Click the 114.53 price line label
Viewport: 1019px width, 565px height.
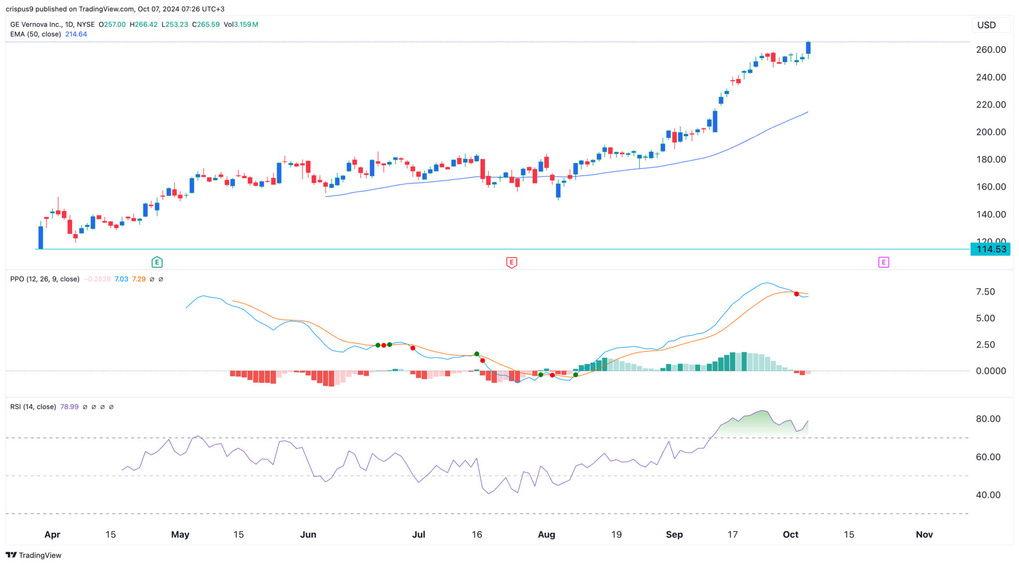(x=991, y=249)
